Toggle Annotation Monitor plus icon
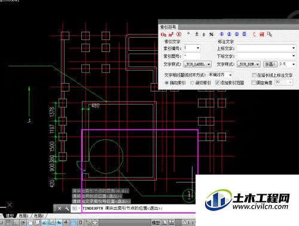Image resolution: width=299 pixels, height=226 pixels. click(x=95, y=222)
